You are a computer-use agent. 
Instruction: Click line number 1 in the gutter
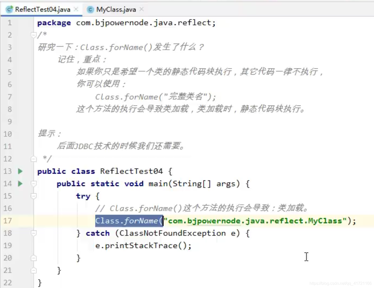[x=9, y=23]
